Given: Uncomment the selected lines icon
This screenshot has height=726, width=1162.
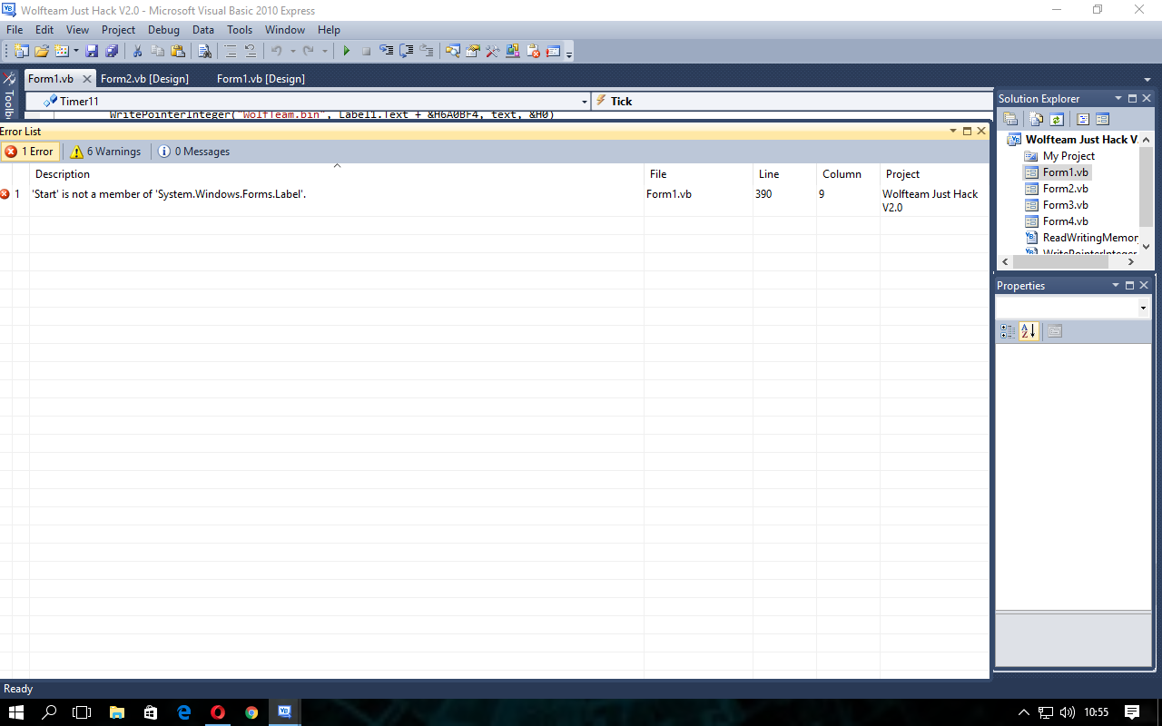Looking at the screenshot, I should [251, 51].
